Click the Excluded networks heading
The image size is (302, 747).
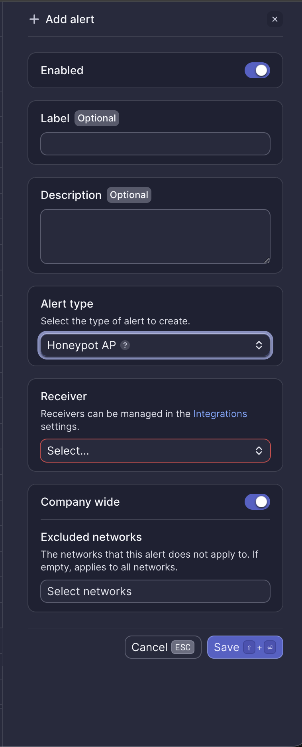91,537
